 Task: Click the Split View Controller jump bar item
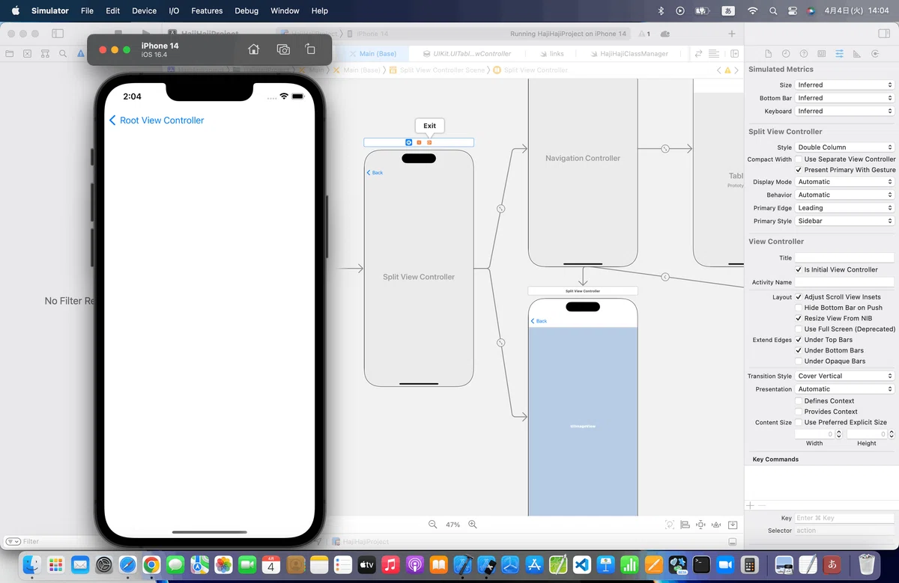[x=531, y=70]
